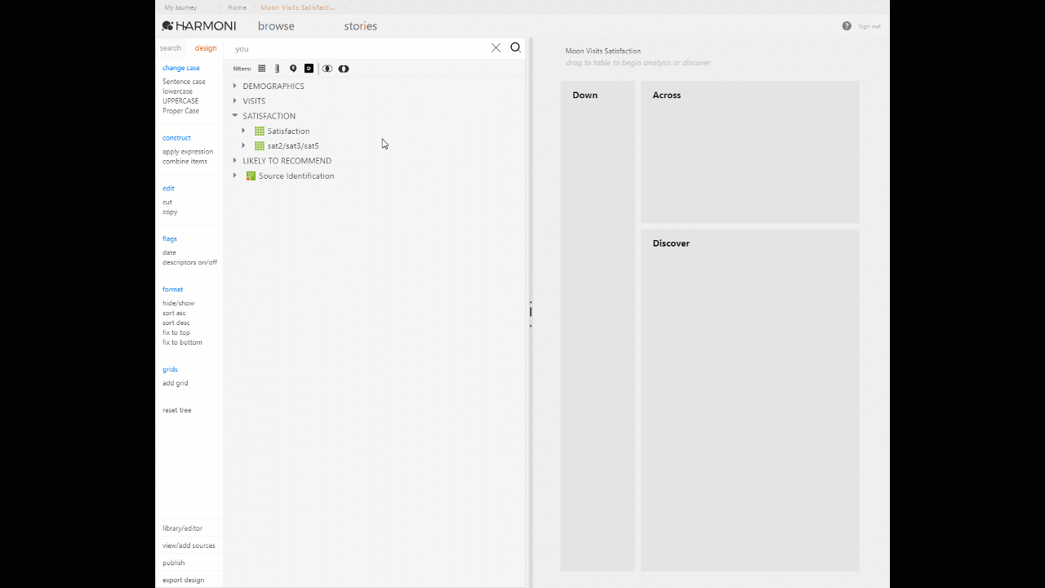The image size is (1045, 588).
Task: Expand the Source Identification node
Action: (x=235, y=176)
